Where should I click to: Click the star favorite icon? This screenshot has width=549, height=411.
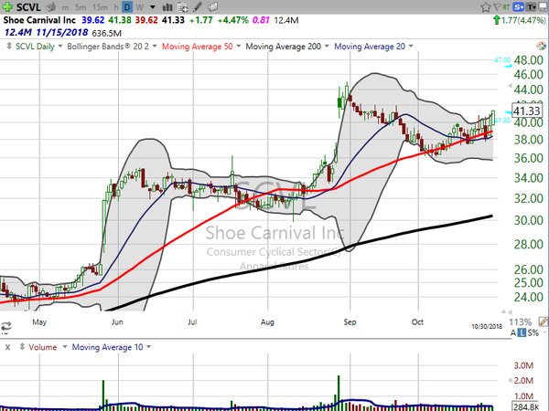pyautogui.click(x=485, y=7)
